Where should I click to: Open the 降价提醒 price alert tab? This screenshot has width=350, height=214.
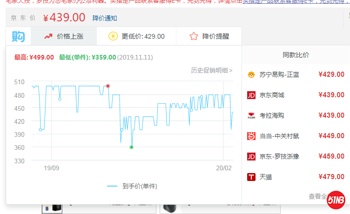click(x=209, y=36)
